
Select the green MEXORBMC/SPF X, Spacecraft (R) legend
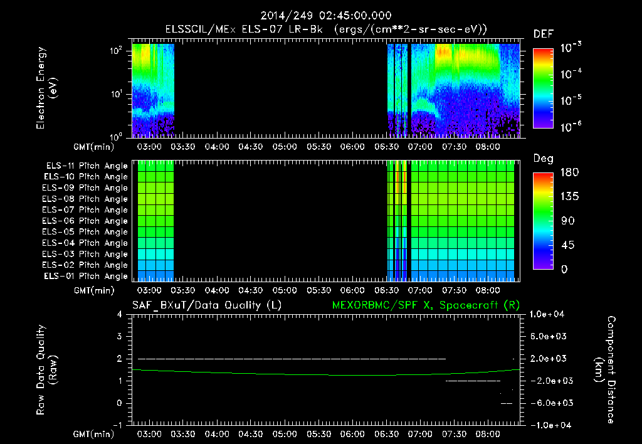coord(426,305)
